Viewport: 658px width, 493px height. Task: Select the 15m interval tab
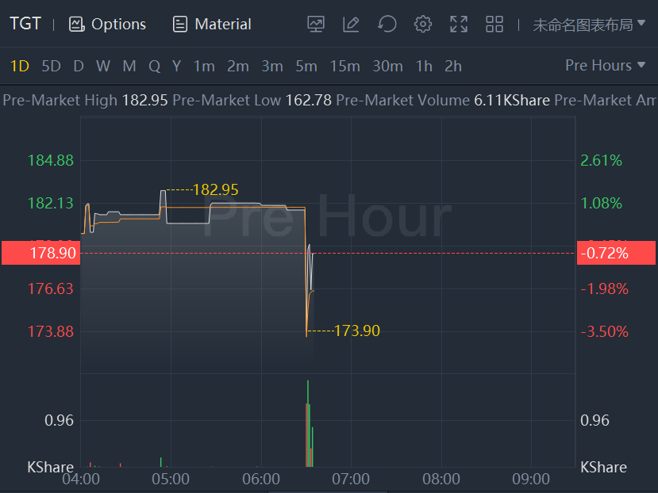(x=344, y=67)
